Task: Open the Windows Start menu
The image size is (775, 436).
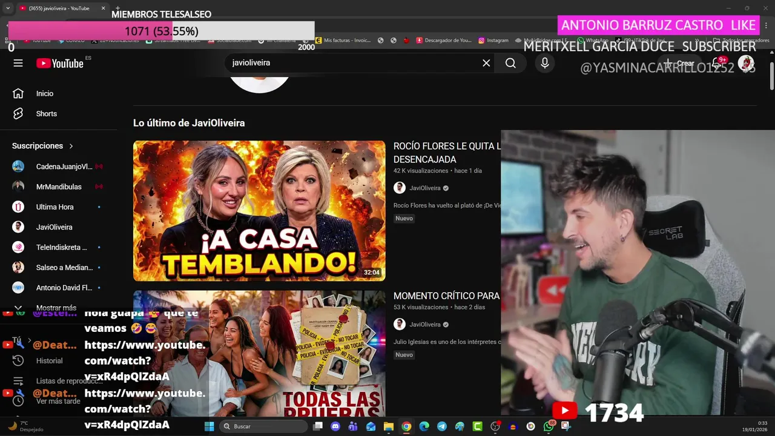Action: pos(209,426)
